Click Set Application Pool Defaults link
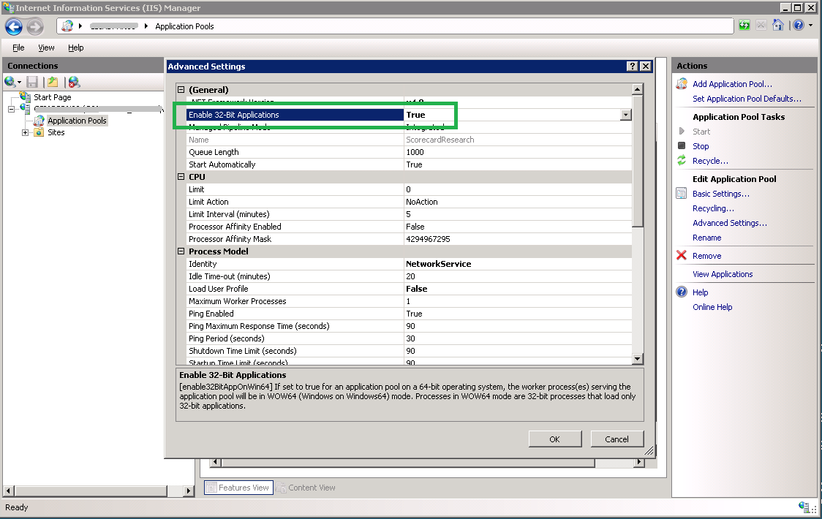The width and height of the screenshot is (822, 519). tap(747, 99)
